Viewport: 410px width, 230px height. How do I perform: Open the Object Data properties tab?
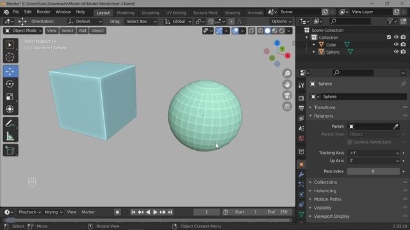click(301, 215)
